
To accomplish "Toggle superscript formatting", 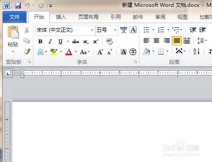I will [x=96, y=42].
